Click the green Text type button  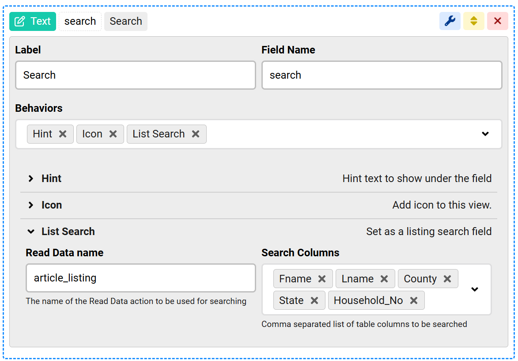click(x=33, y=21)
